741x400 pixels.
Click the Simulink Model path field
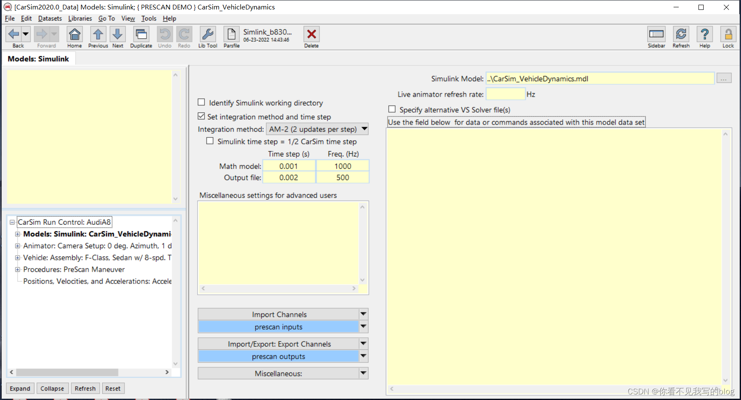coord(600,79)
